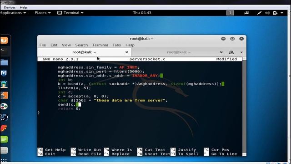
Task: Click the ^C Cur Pos shortcut
Action: point(216,150)
